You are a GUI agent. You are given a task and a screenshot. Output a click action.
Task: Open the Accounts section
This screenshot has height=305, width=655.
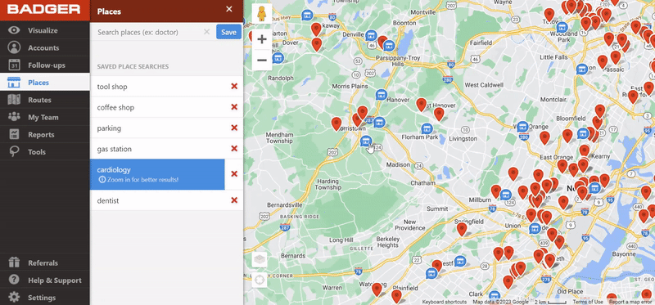coord(45,47)
